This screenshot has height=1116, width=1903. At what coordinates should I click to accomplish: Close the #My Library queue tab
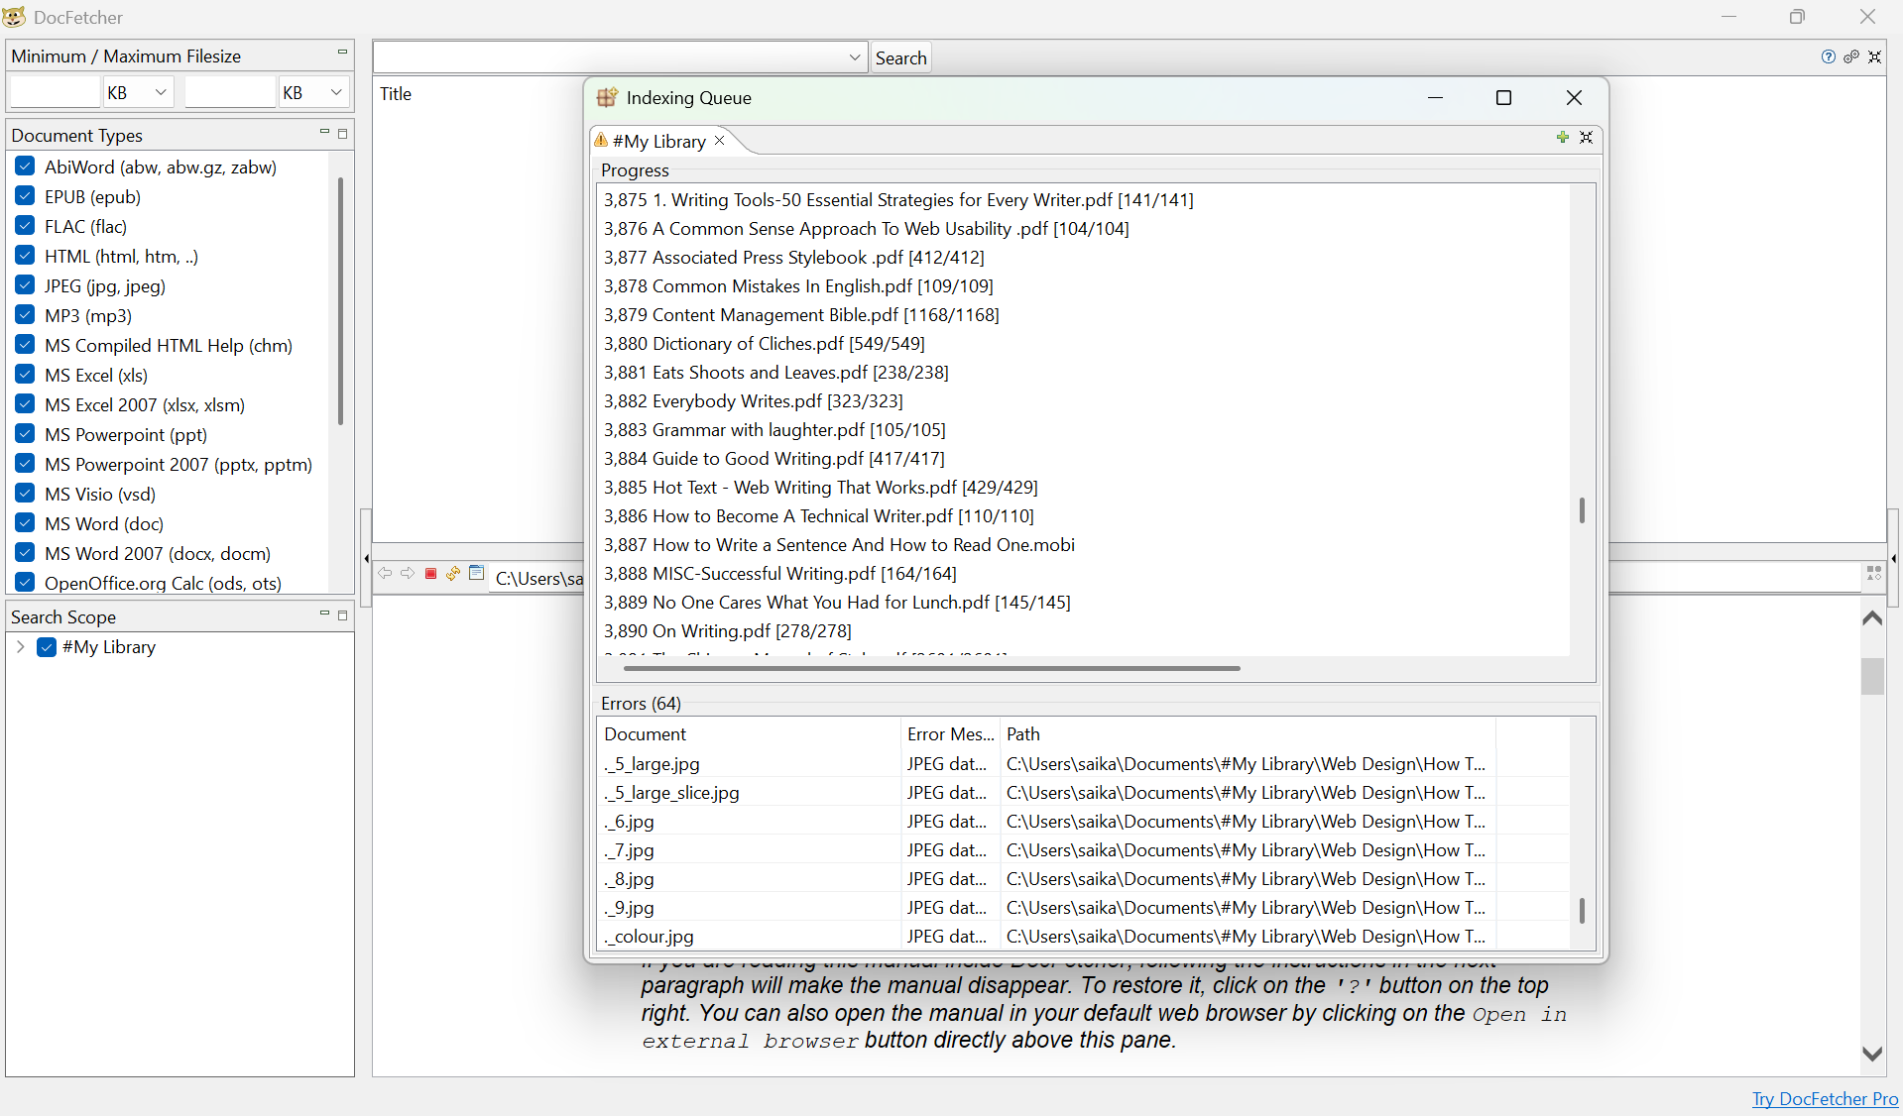(x=720, y=141)
